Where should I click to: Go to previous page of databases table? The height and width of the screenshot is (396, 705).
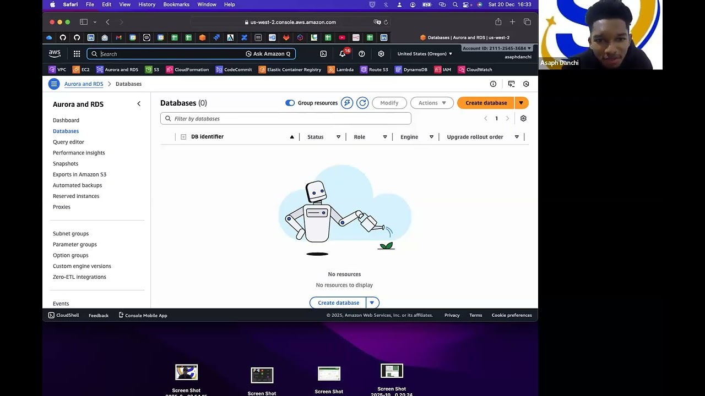point(486,118)
